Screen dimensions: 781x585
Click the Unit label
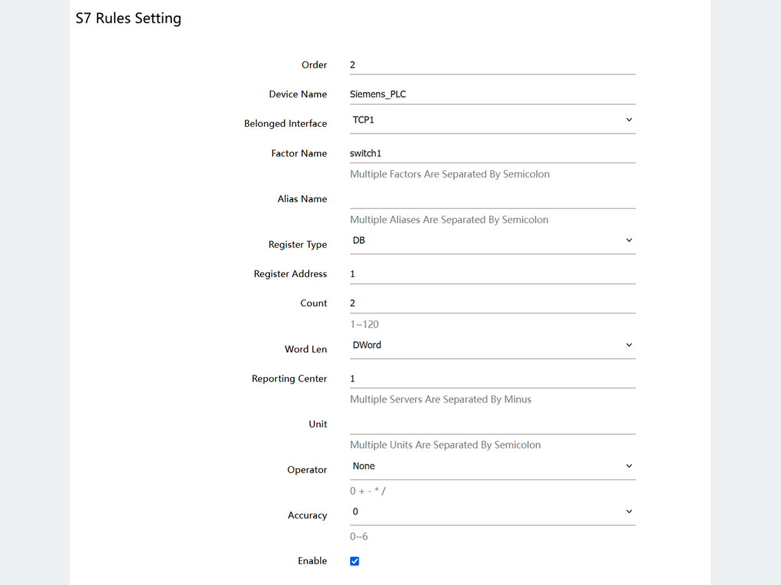(318, 424)
